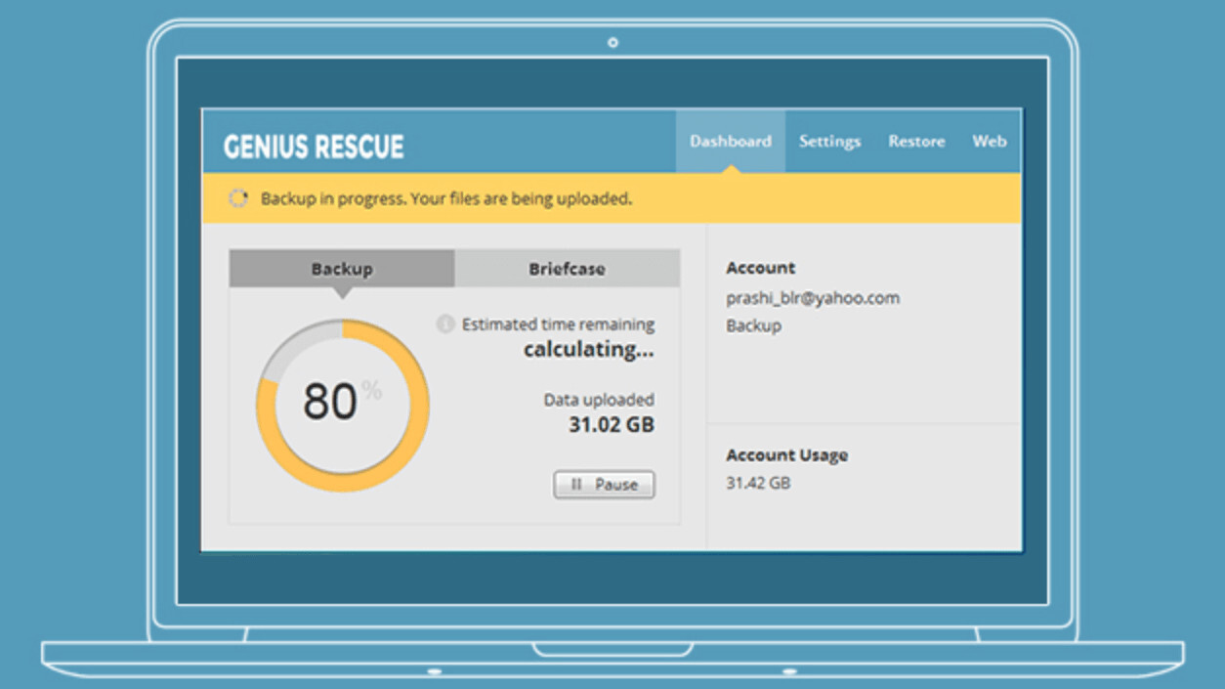Image resolution: width=1225 pixels, height=689 pixels.
Task: Switch to the Settings tab
Action: pyautogui.click(x=829, y=142)
